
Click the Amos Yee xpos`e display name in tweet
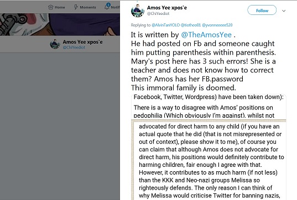point(167,8)
